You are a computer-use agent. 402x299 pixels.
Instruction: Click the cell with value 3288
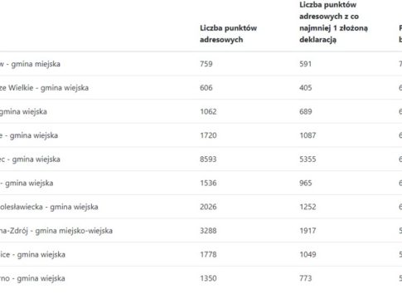(208, 231)
